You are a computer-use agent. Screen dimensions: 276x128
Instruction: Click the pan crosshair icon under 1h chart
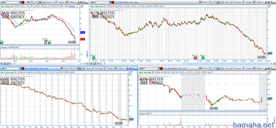pos(91,64)
